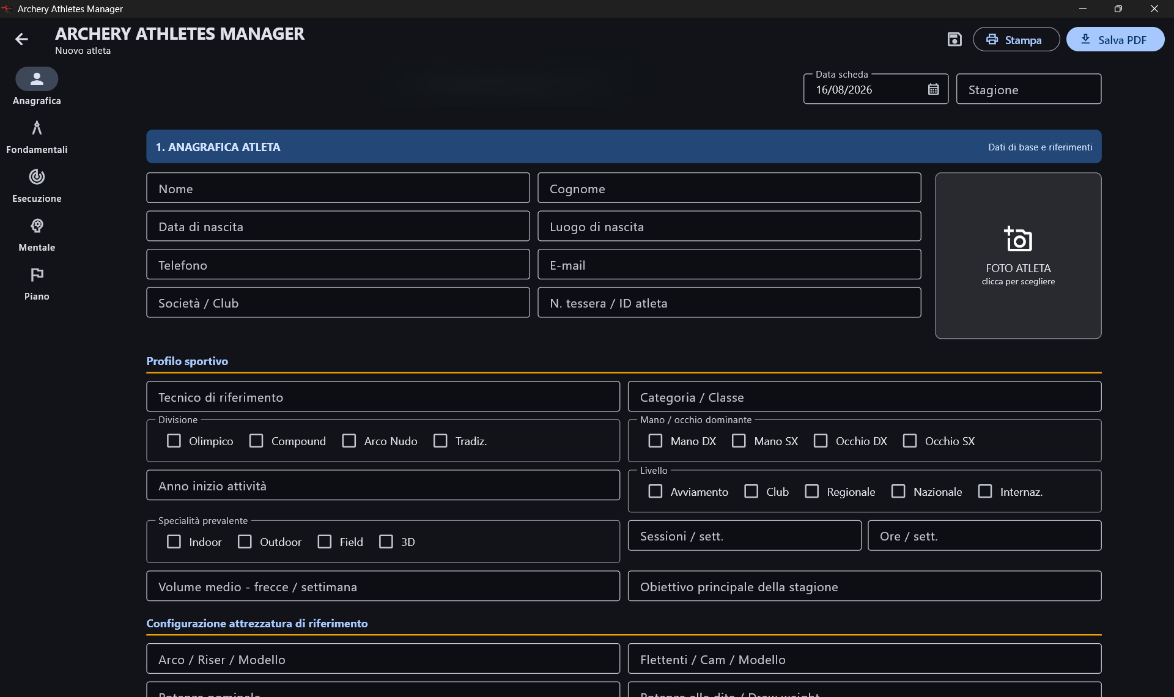
Task: Click the Stampa print button
Action: click(x=1016, y=39)
